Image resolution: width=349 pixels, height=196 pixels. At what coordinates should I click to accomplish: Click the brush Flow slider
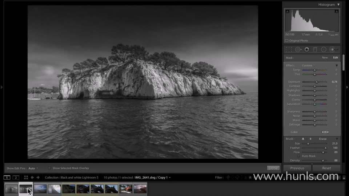(x=314, y=152)
